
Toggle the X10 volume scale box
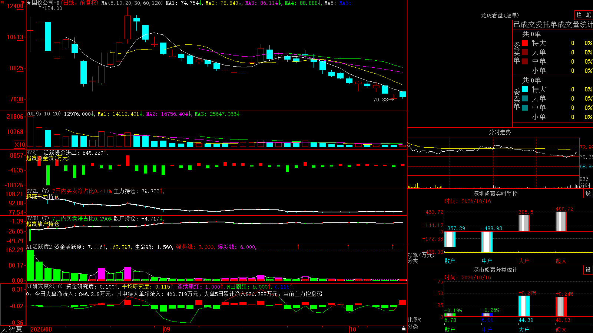coord(20,145)
